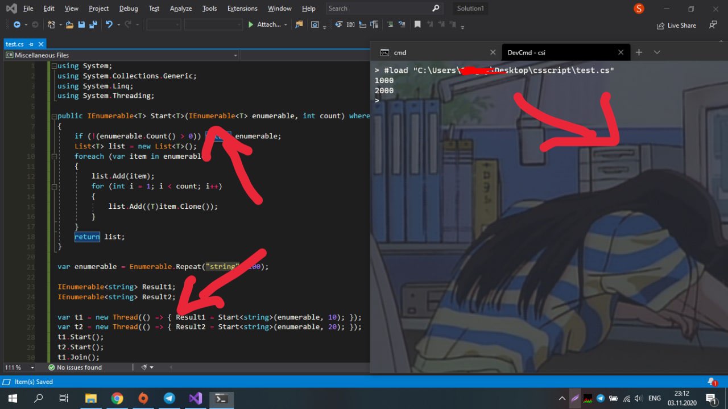Click the Navigate Backward arrow icon
The width and height of the screenshot is (728, 409).
pos(16,24)
